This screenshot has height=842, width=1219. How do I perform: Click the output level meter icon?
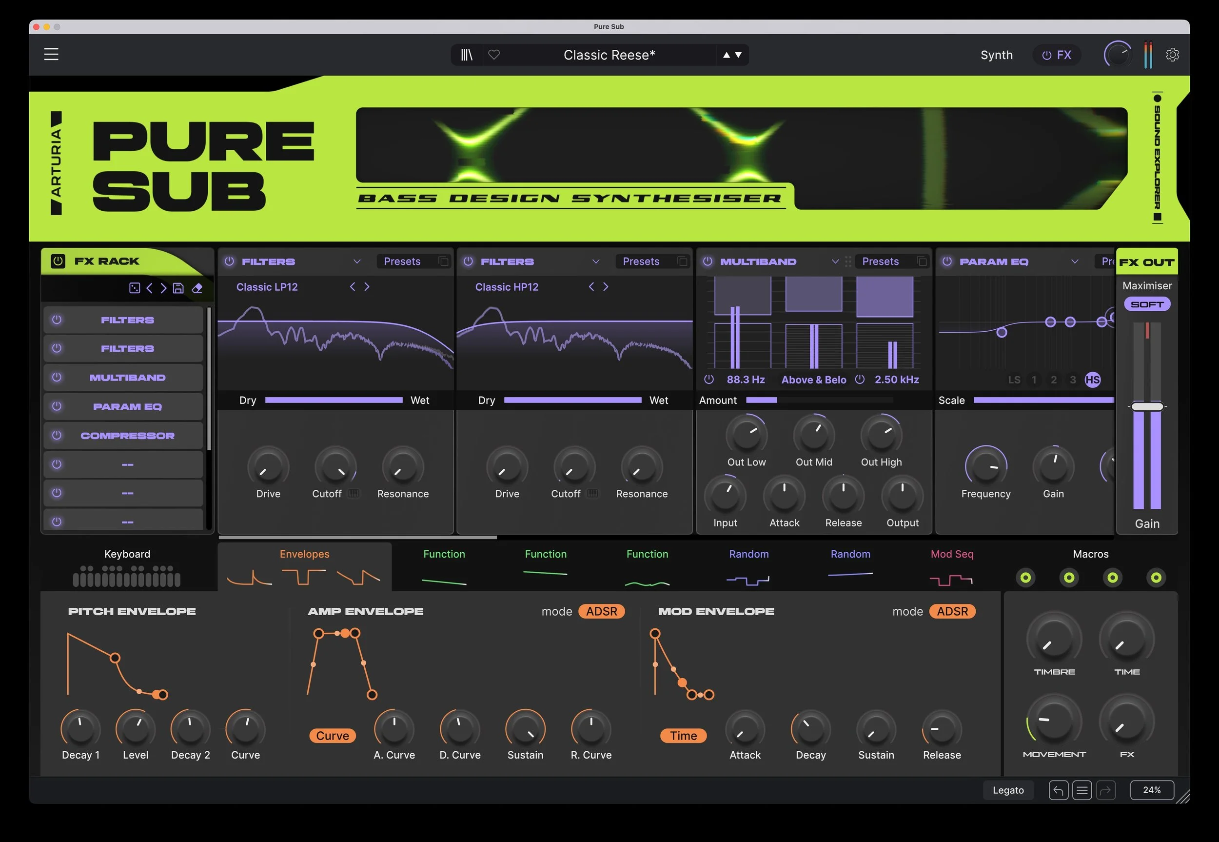pyautogui.click(x=1148, y=55)
